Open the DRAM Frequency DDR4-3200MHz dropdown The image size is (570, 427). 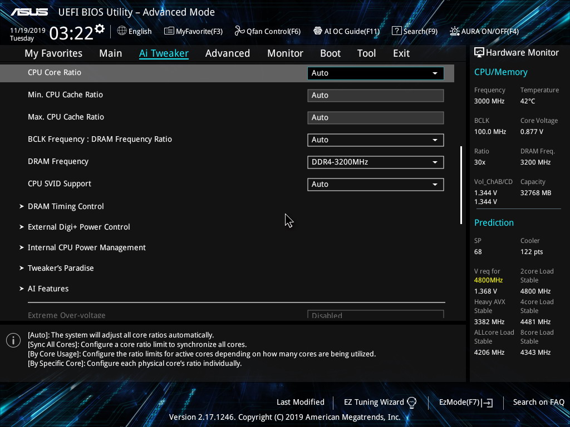[x=376, y=162]
